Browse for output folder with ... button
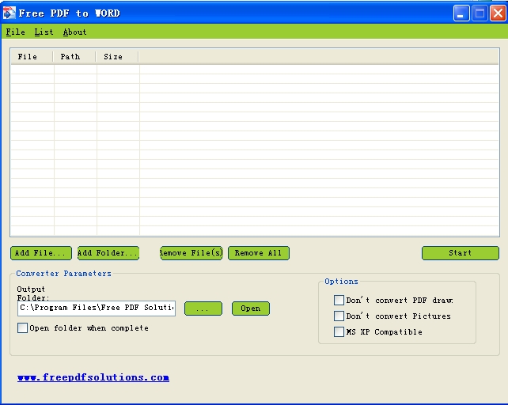The image size is (508, 405). point(203,308)
